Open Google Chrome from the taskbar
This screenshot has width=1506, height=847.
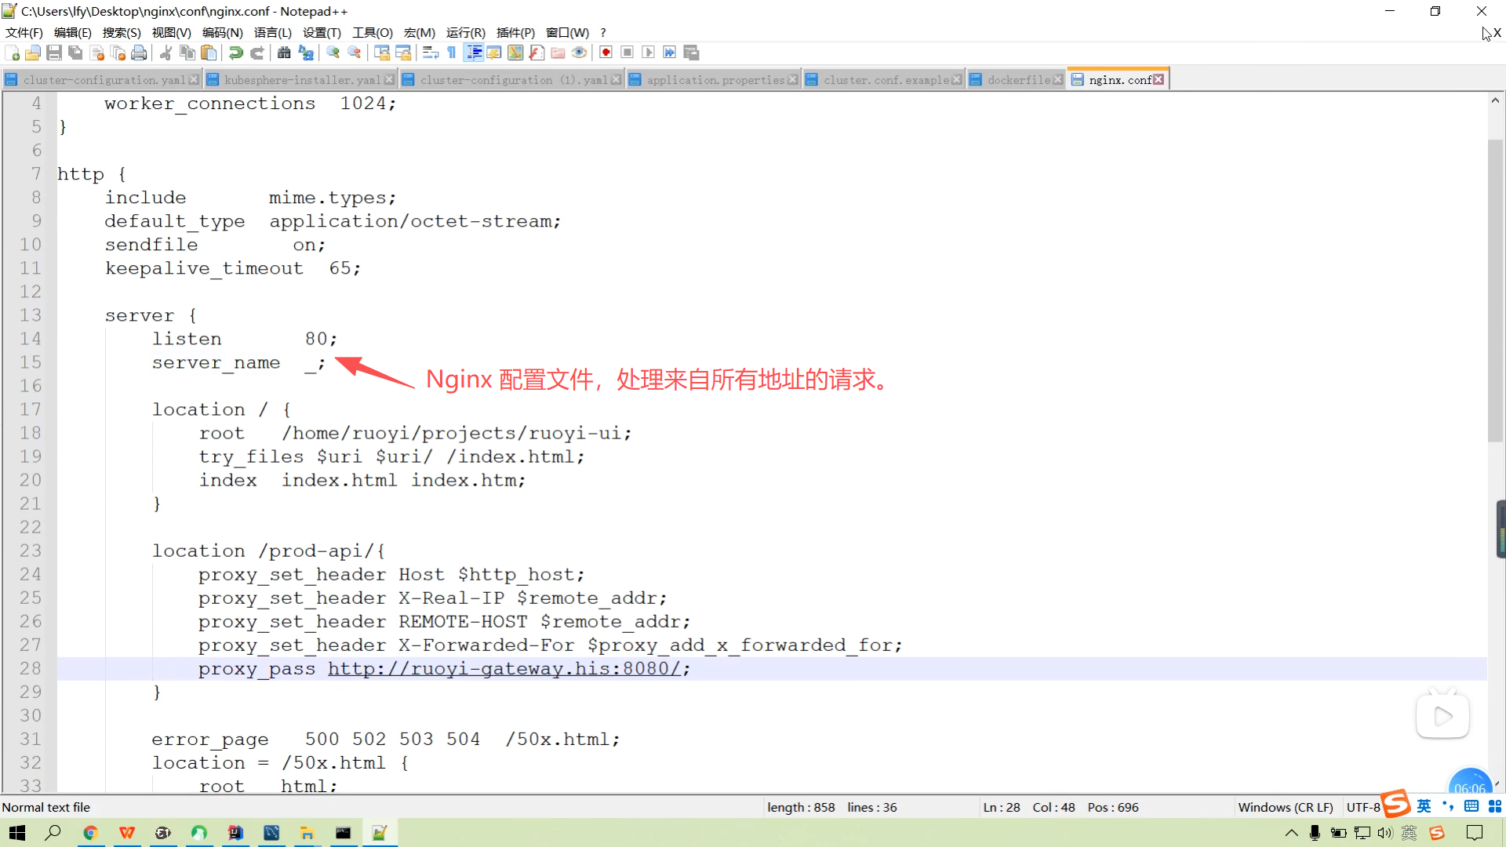[x=90, y=833]
